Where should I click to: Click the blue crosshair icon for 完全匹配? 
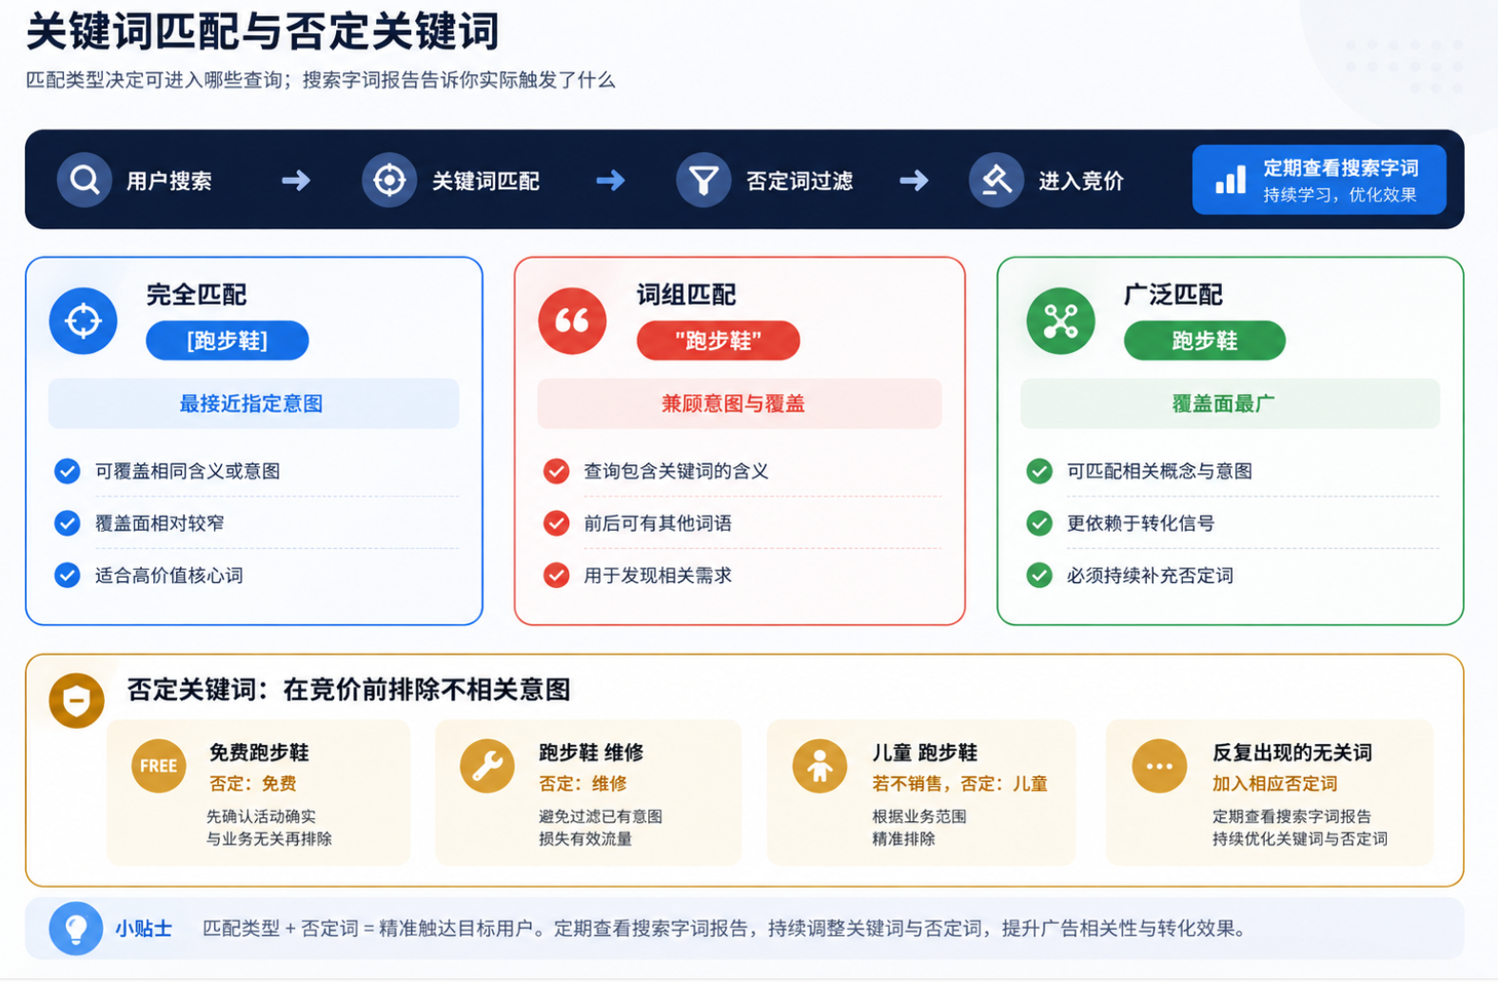(84, 321)
